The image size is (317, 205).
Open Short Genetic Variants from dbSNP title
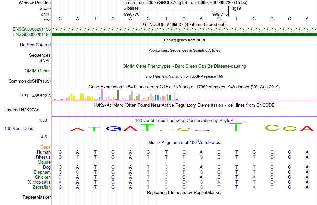184,76
